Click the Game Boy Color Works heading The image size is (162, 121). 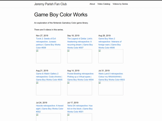(61, 15)
